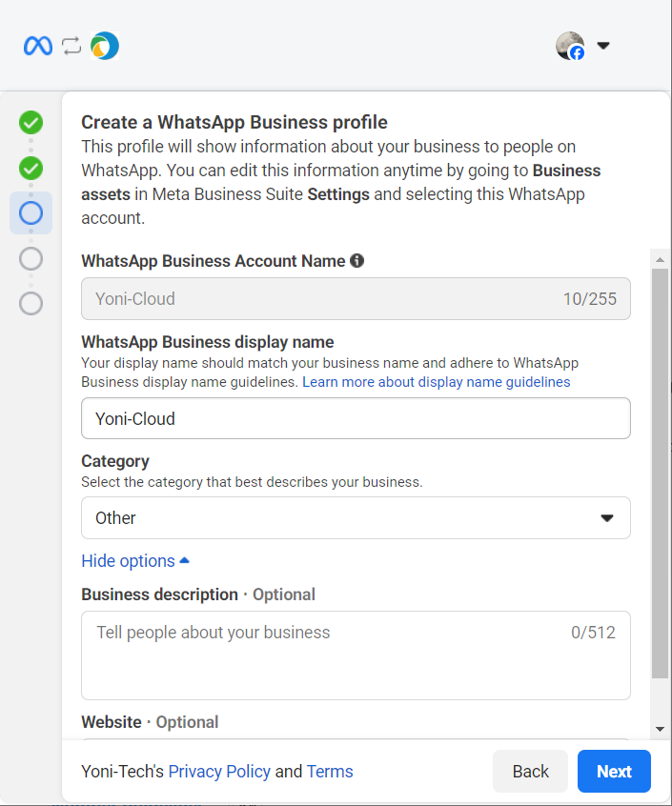Image resolution: width=672 pixels, height=806 pixels.
Task: Open the Terms link
Action: (330, 771)
